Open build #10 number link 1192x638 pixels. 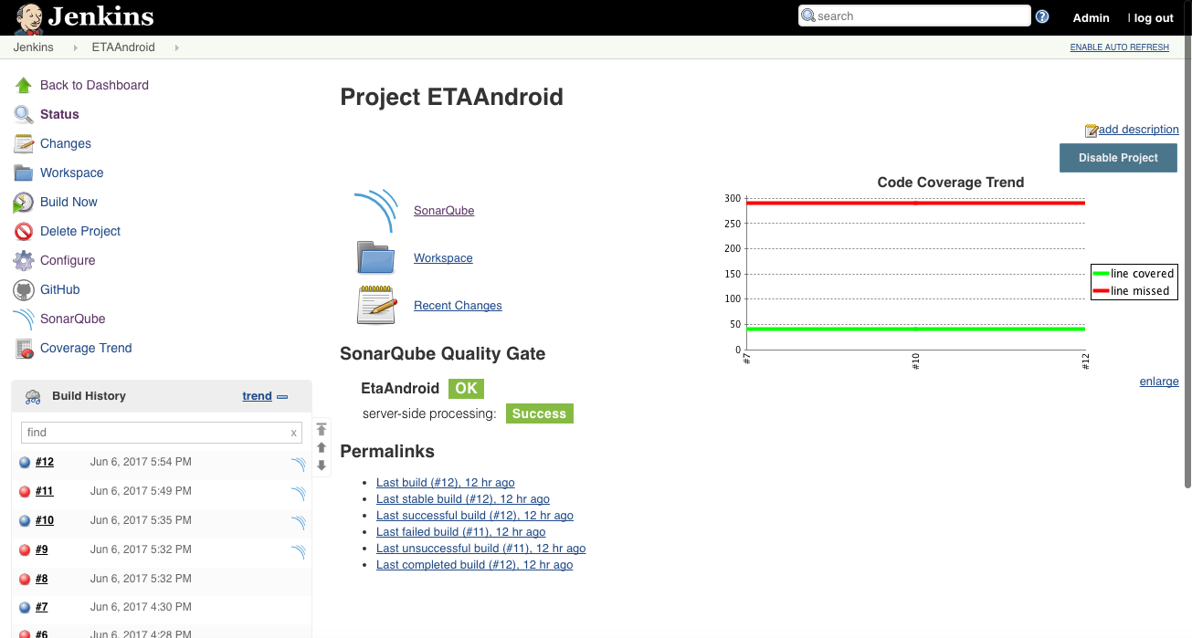45,520
